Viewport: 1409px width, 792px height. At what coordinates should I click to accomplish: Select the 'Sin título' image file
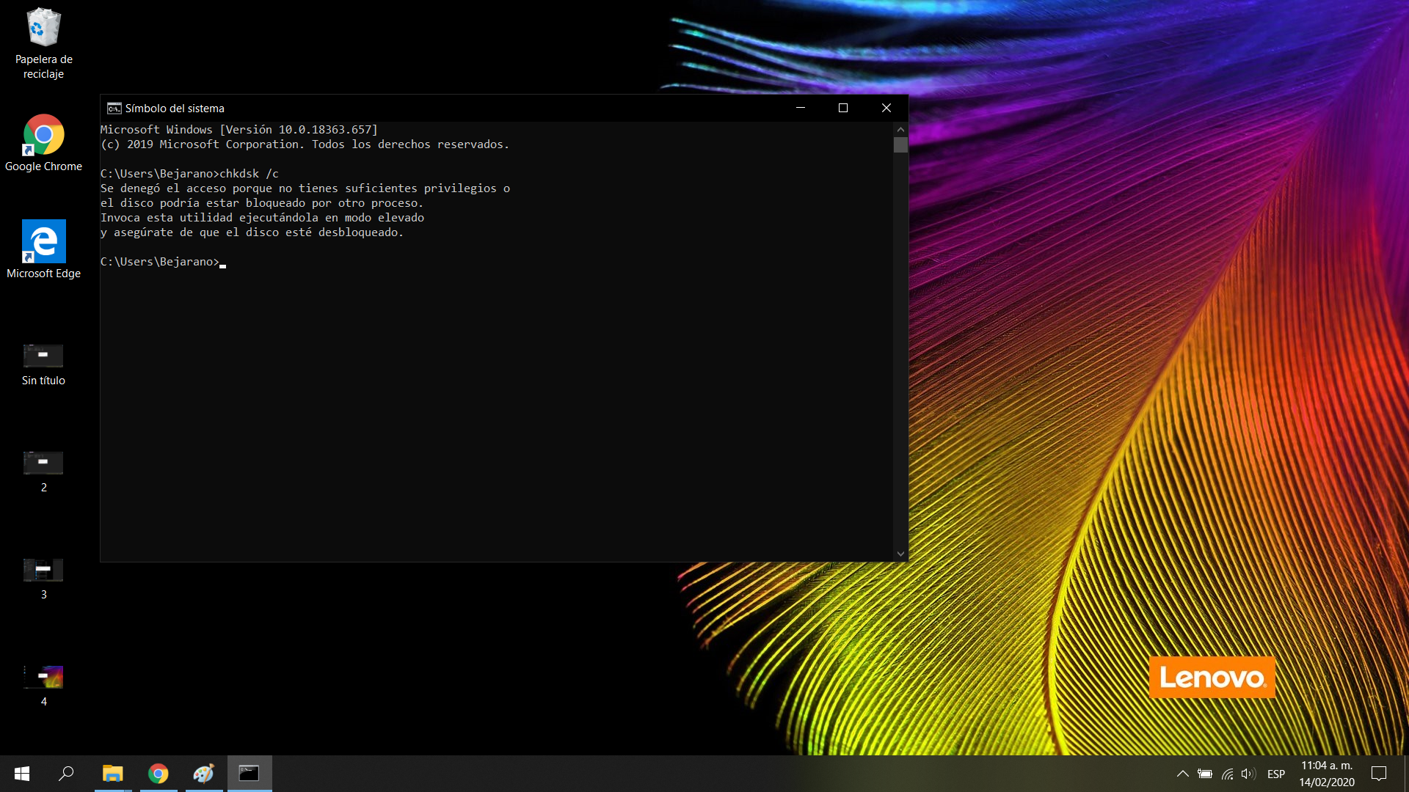[43, 356]
